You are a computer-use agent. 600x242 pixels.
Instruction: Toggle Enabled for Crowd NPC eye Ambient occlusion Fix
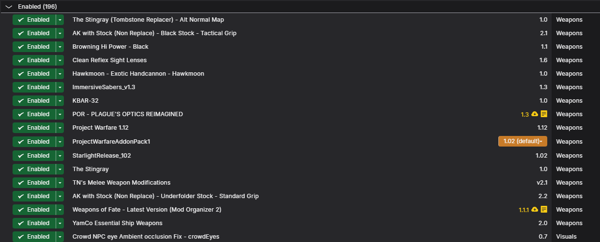click(34, 237)
